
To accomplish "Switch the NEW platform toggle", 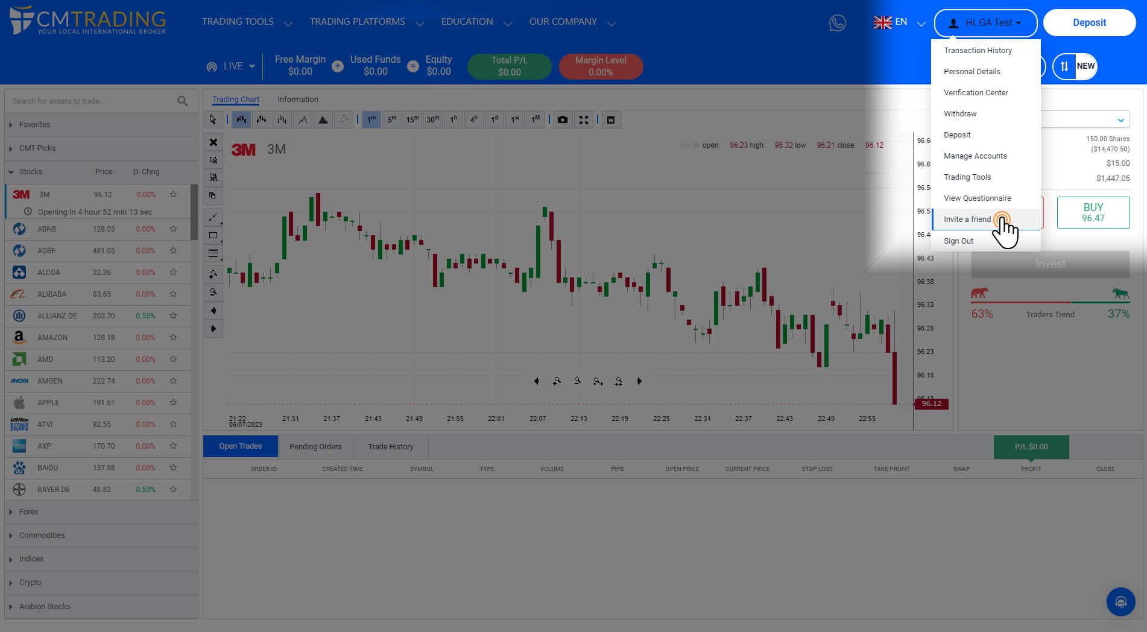I will 1075,66.
